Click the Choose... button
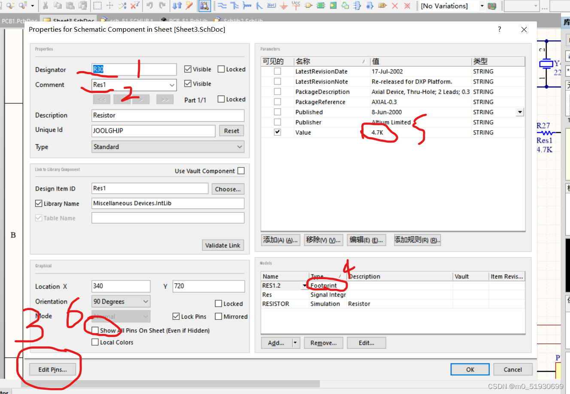 point(228,189)
